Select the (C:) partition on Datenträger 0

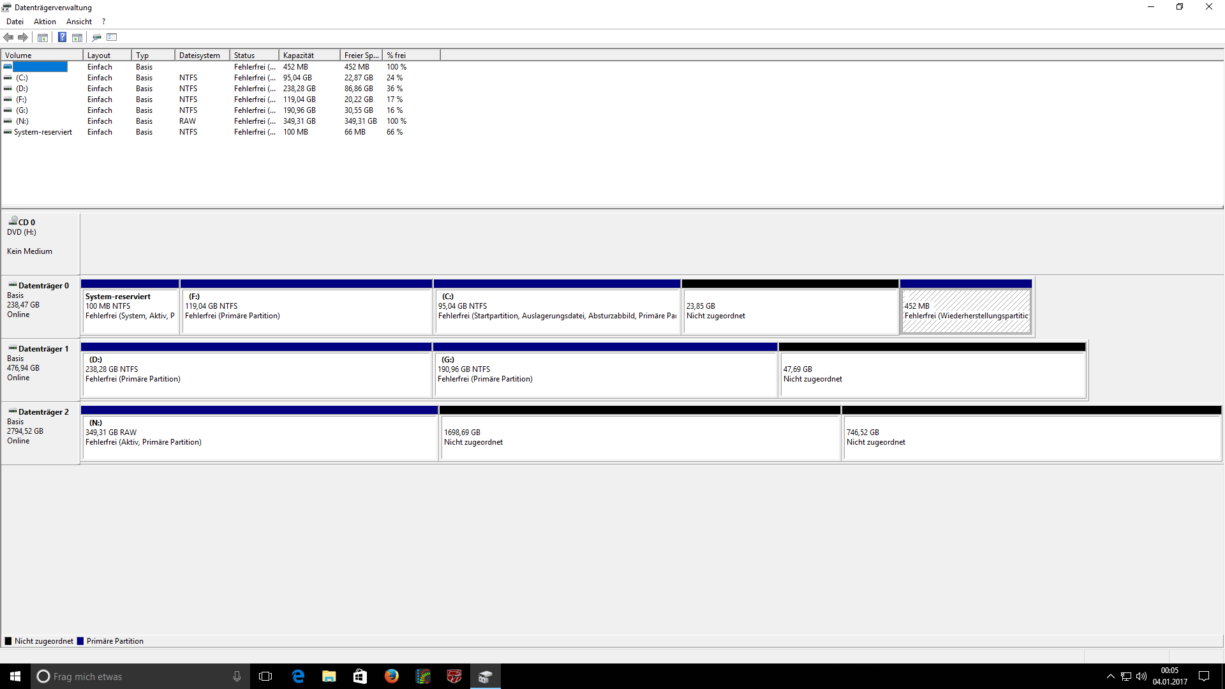(556, 311)
